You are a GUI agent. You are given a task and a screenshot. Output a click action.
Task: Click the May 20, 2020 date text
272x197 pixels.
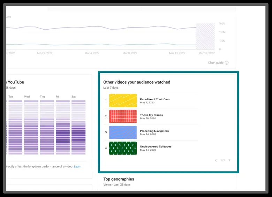point(148,118)
